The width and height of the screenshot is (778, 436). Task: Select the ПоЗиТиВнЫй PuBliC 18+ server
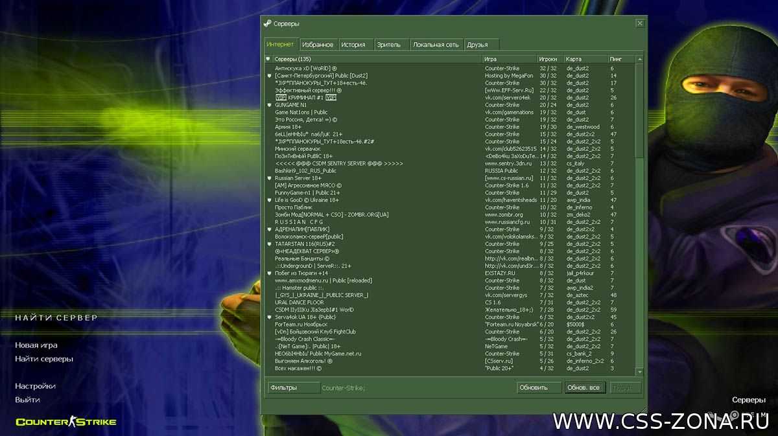[x=451, y=156]
